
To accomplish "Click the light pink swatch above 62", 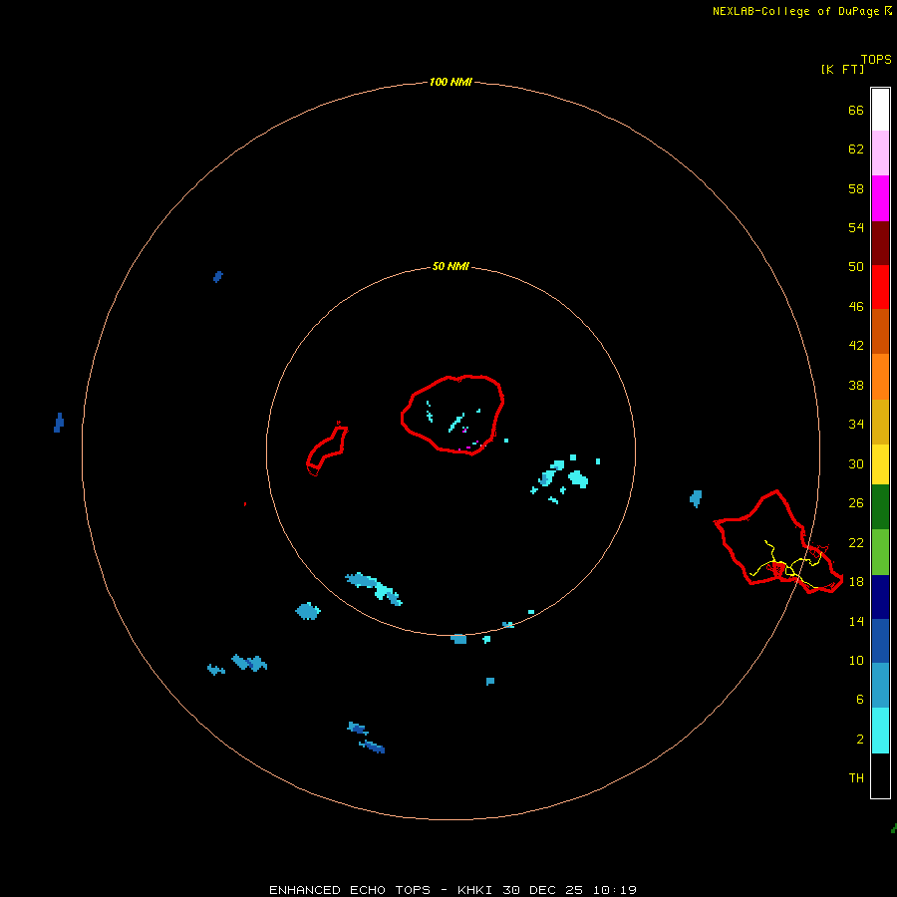I will (880, 153).
